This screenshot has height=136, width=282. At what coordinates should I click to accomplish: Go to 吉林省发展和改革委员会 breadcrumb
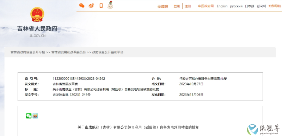tap(68, 52)
